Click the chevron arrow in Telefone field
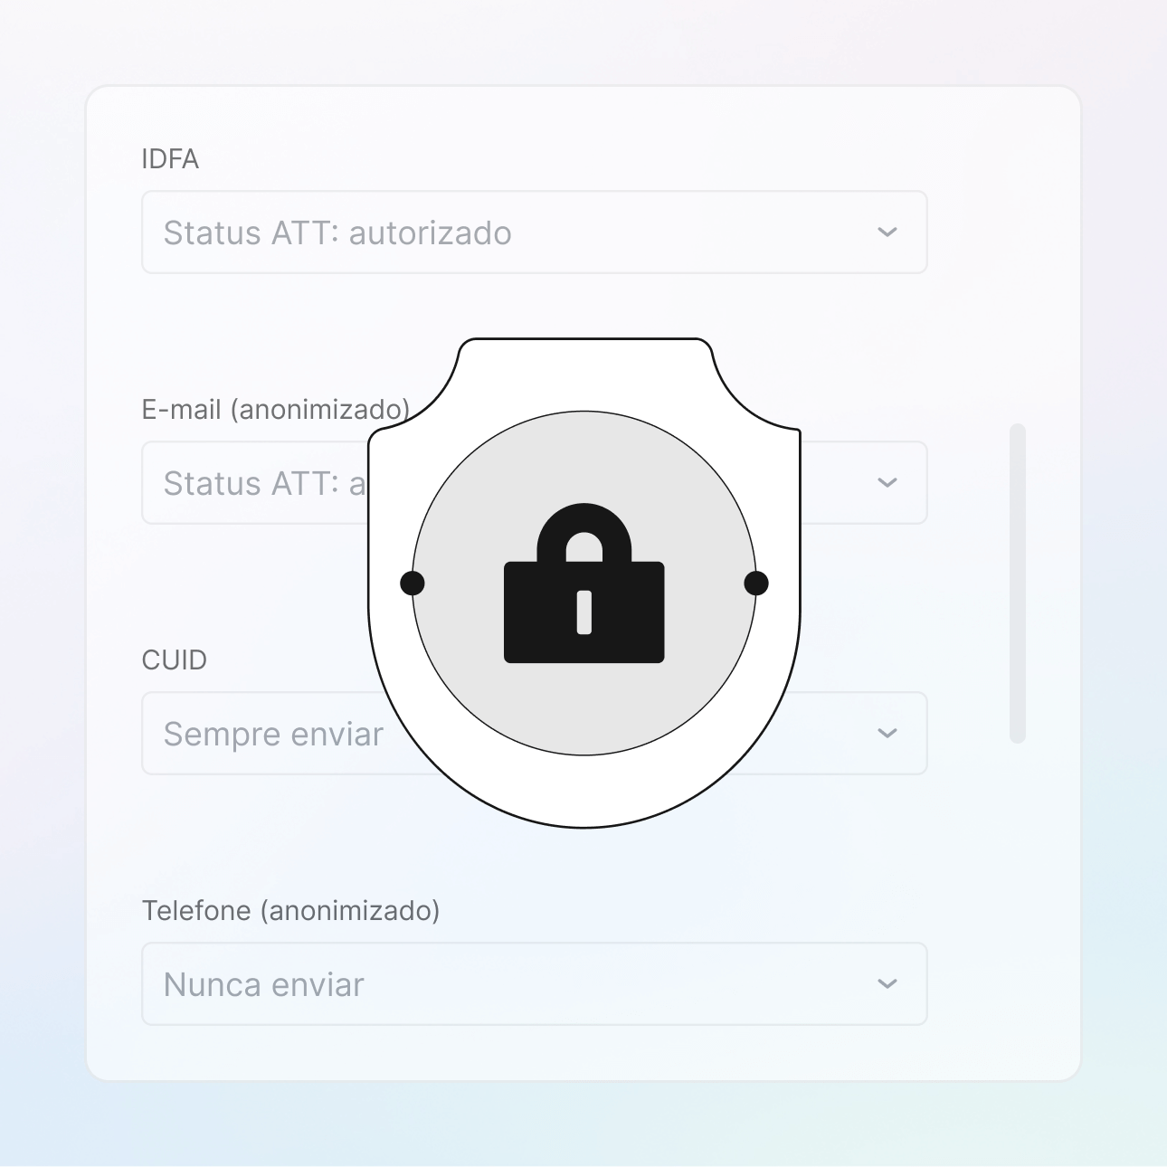Viewport: 1167px width, 1167px height. pyautogui.click(x=887, y=983)
